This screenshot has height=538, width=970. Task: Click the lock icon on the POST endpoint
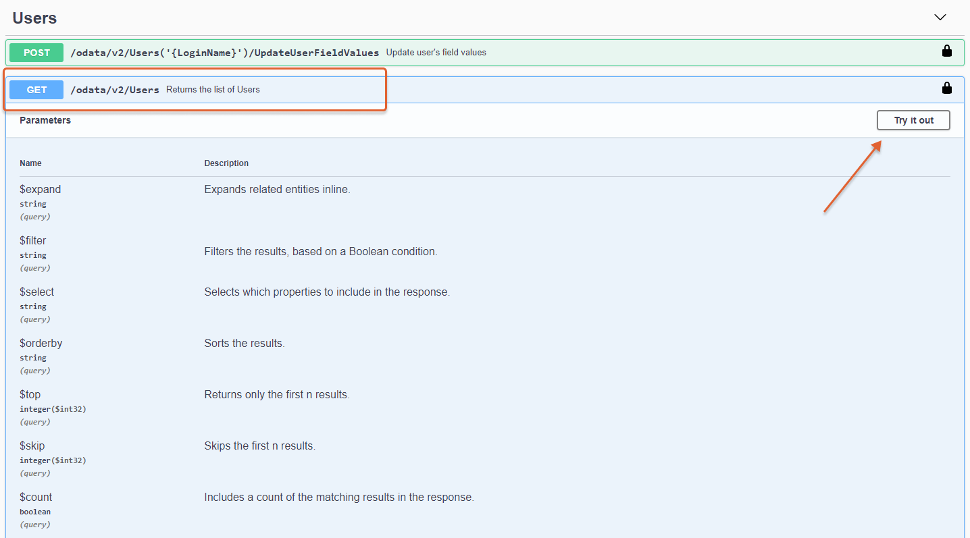point(947,51)
